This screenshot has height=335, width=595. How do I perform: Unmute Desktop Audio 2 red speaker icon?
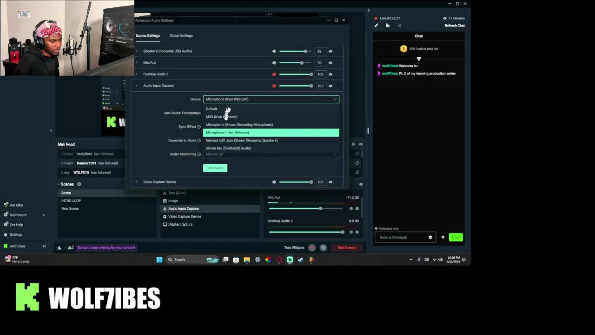coord(274,74)
